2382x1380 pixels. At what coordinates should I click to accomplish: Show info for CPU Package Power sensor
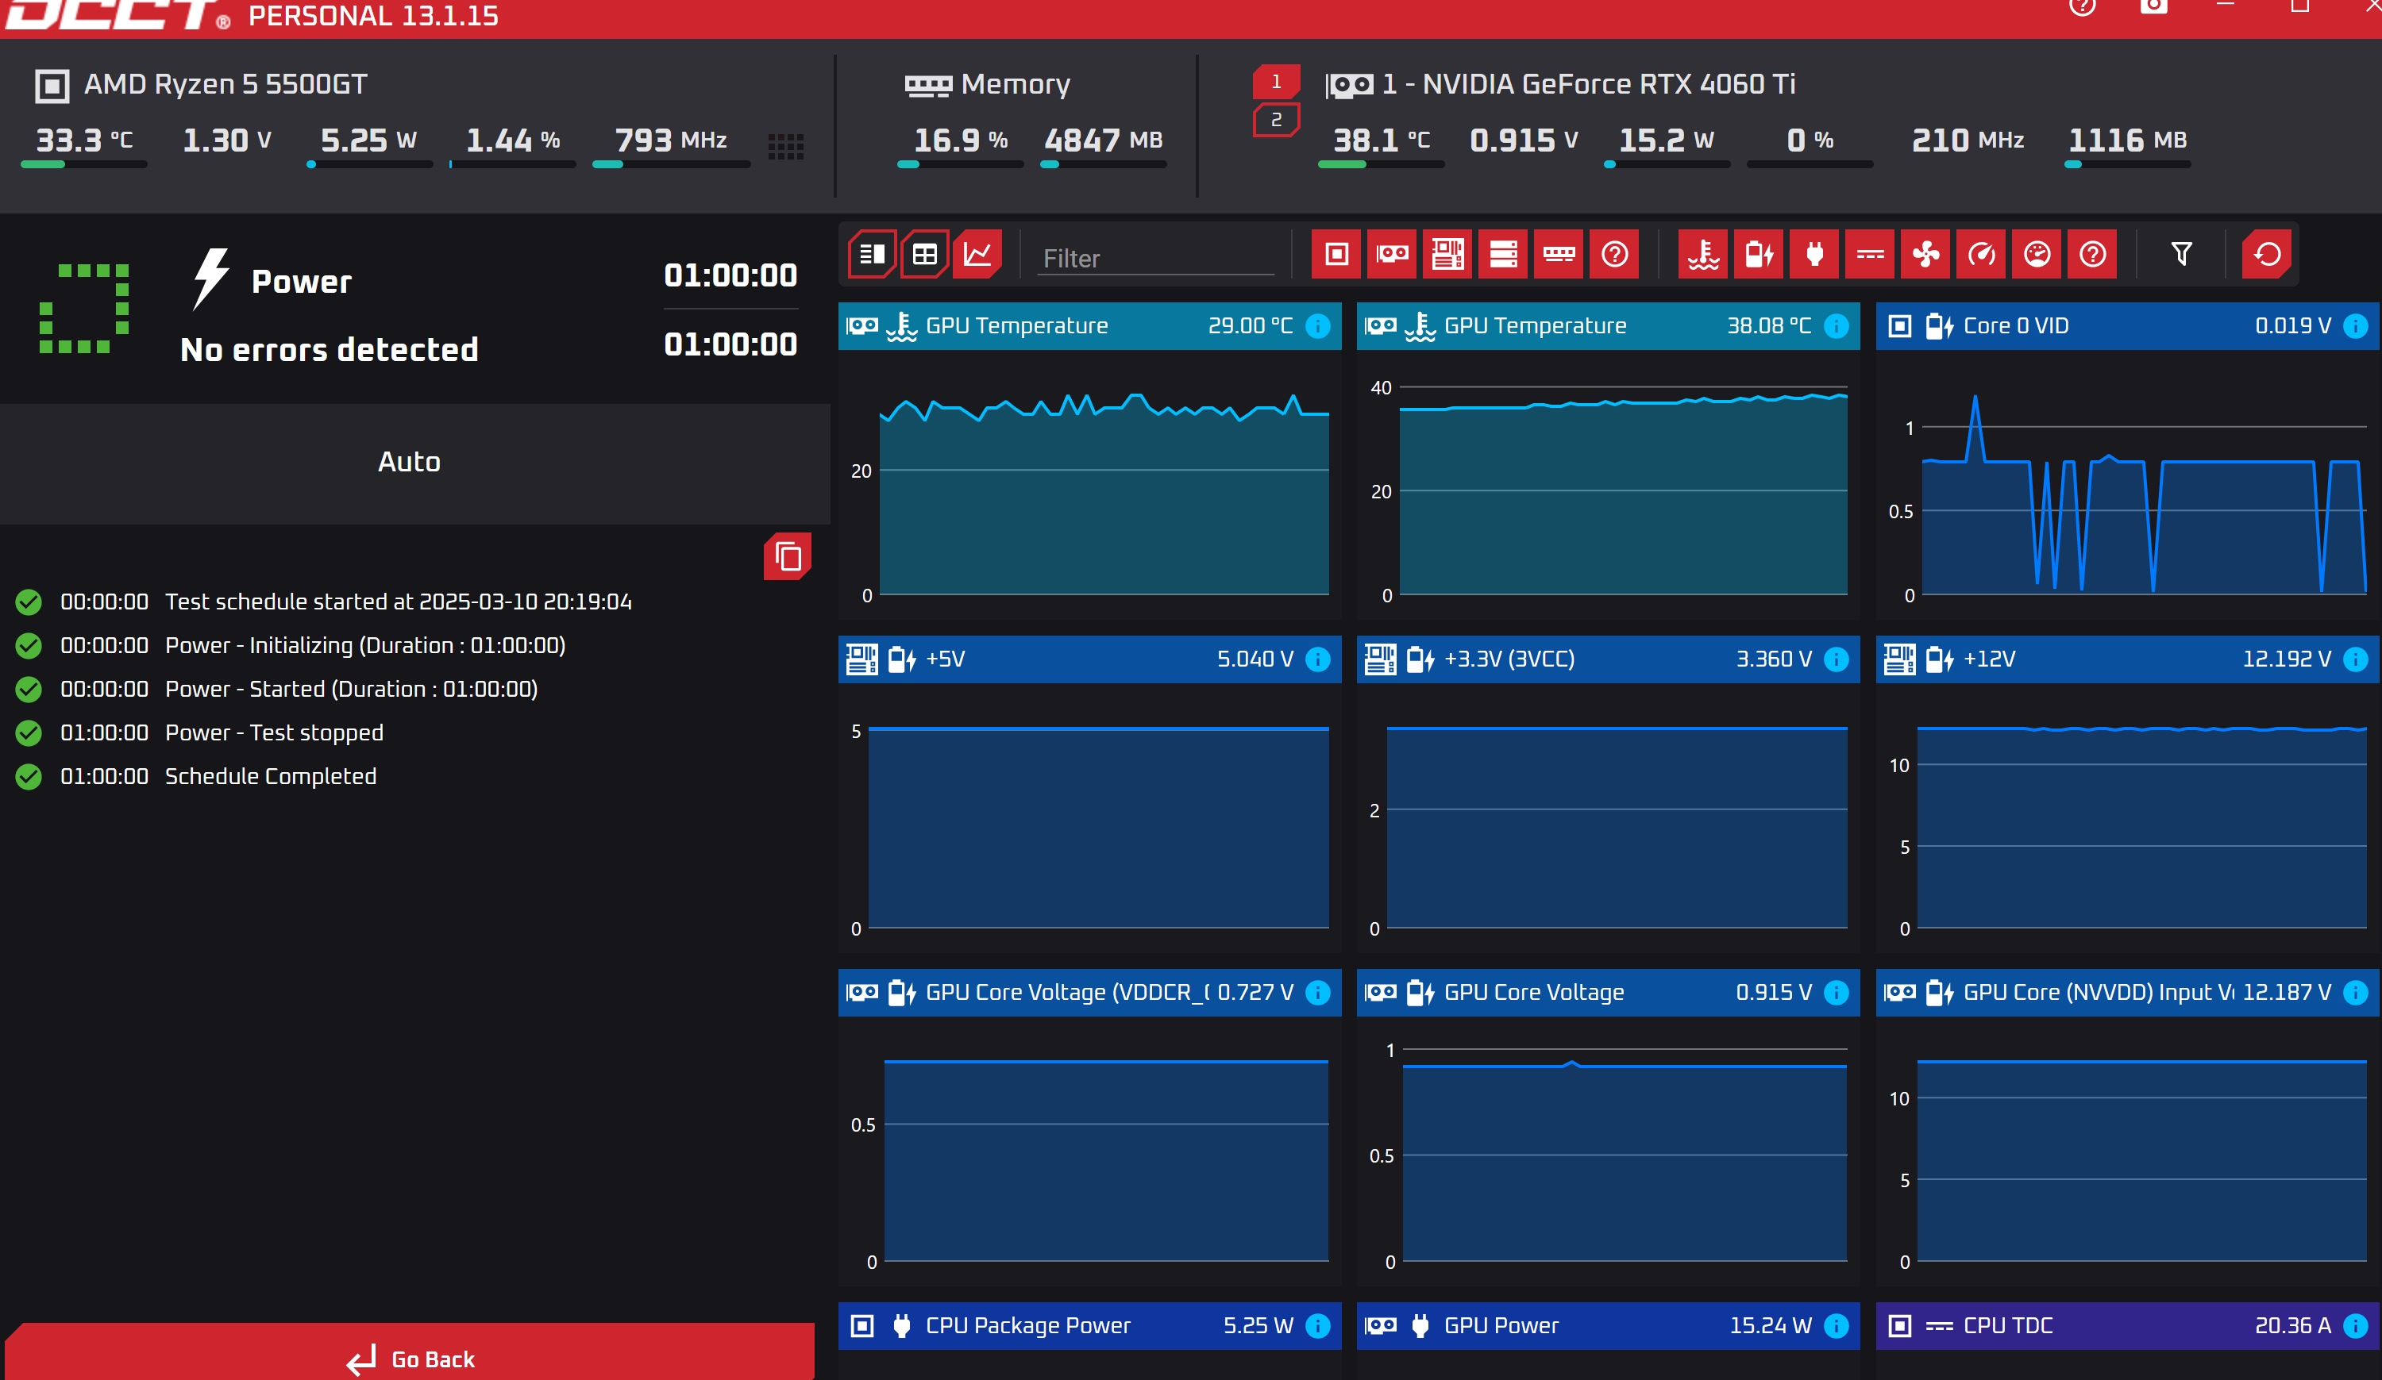(1318, 1326)
